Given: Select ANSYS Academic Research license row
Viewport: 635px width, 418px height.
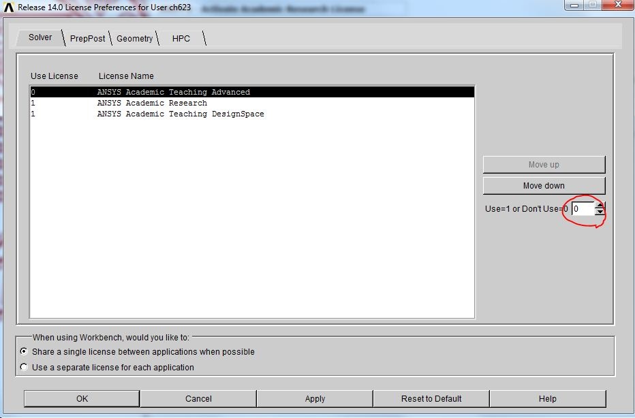Looking at the screenshot, I should click(x=252, y=103).
